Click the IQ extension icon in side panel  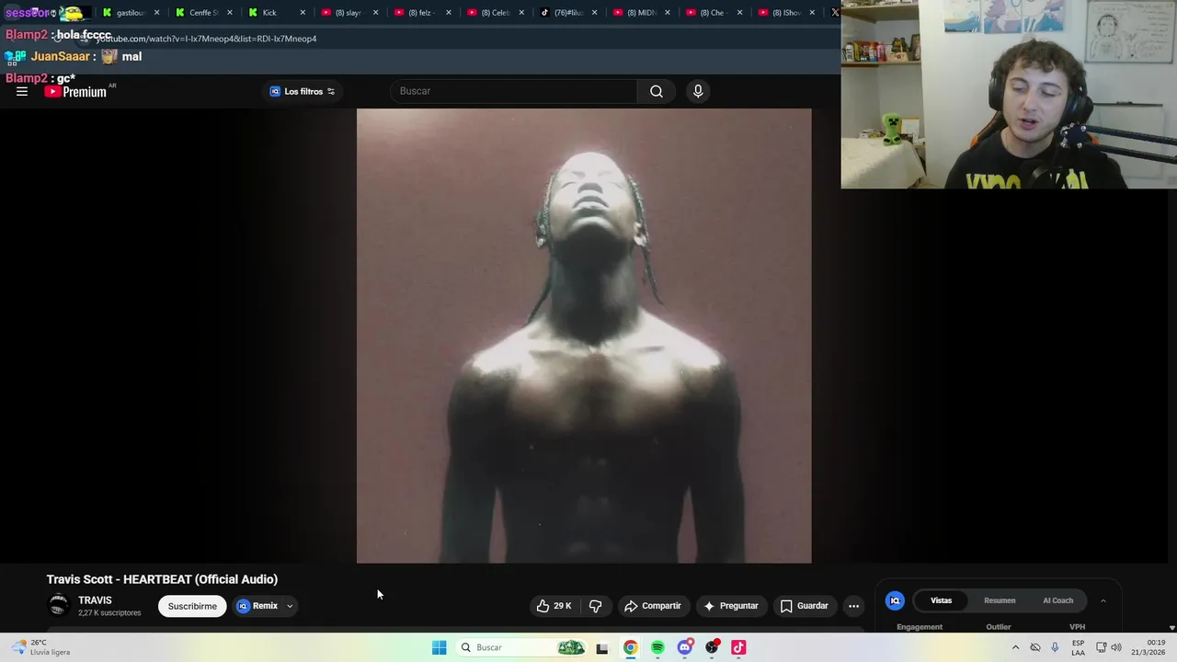(895, 600)
